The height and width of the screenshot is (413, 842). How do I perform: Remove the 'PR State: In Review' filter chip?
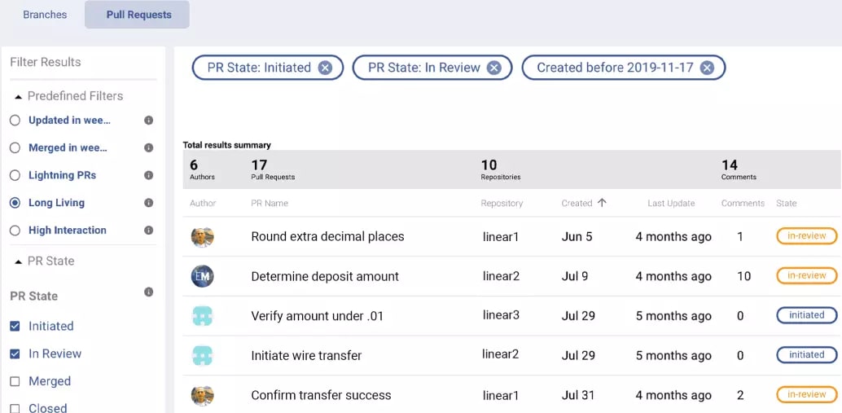click(494, 68)
